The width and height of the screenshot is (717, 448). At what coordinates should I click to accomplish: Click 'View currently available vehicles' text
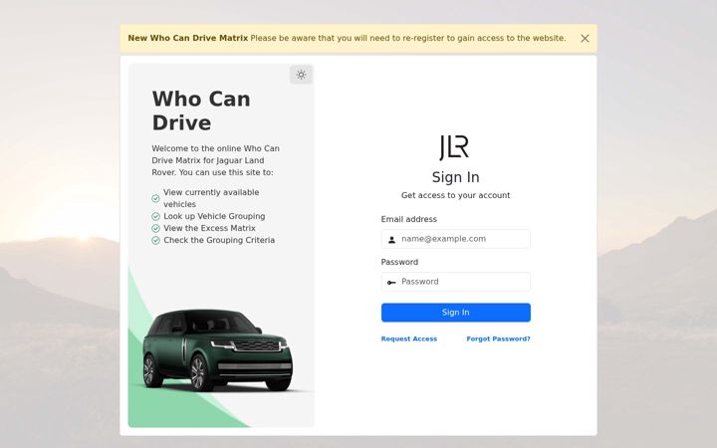pos(211,198)
